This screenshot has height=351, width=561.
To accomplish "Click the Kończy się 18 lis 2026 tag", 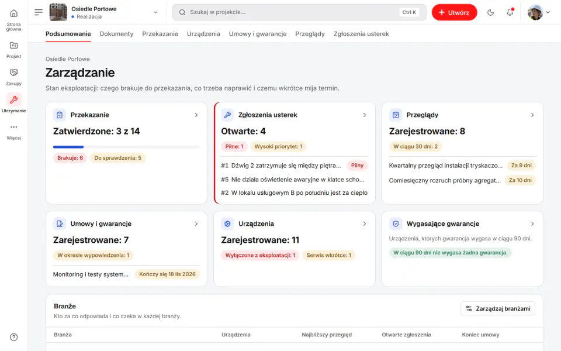I will tap(167, 274).
